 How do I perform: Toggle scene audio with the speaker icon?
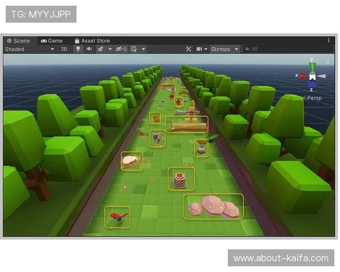[89, 49]
